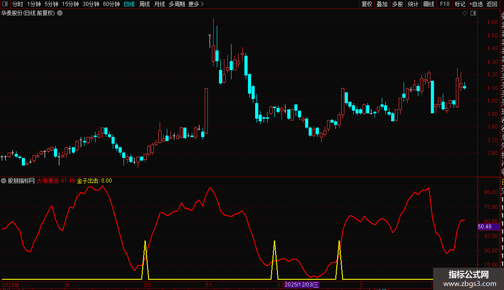Click the 90.00 indicator axis label

491,192
